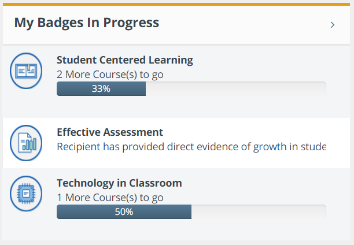354x245 pixels.
Task: Click the 33% progress bar label
Action: click(x=101, y=89)
